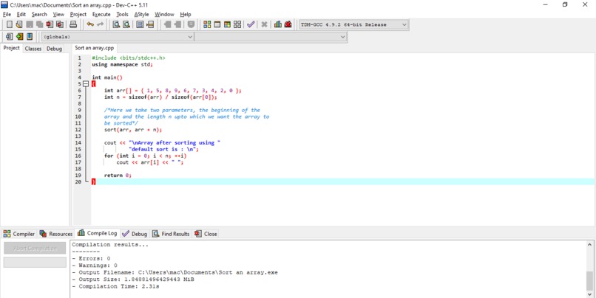Click the Print toolbar icon

[x=73, y=24]
